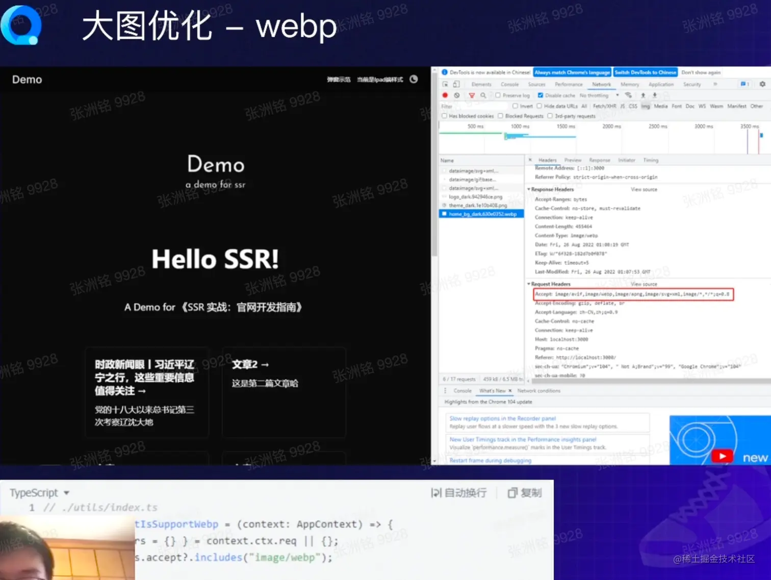Check the 3rd-party requests checkbox
The height and width of the screenshot is (580, 771).
pyautogui.click(x=550, y=116)
